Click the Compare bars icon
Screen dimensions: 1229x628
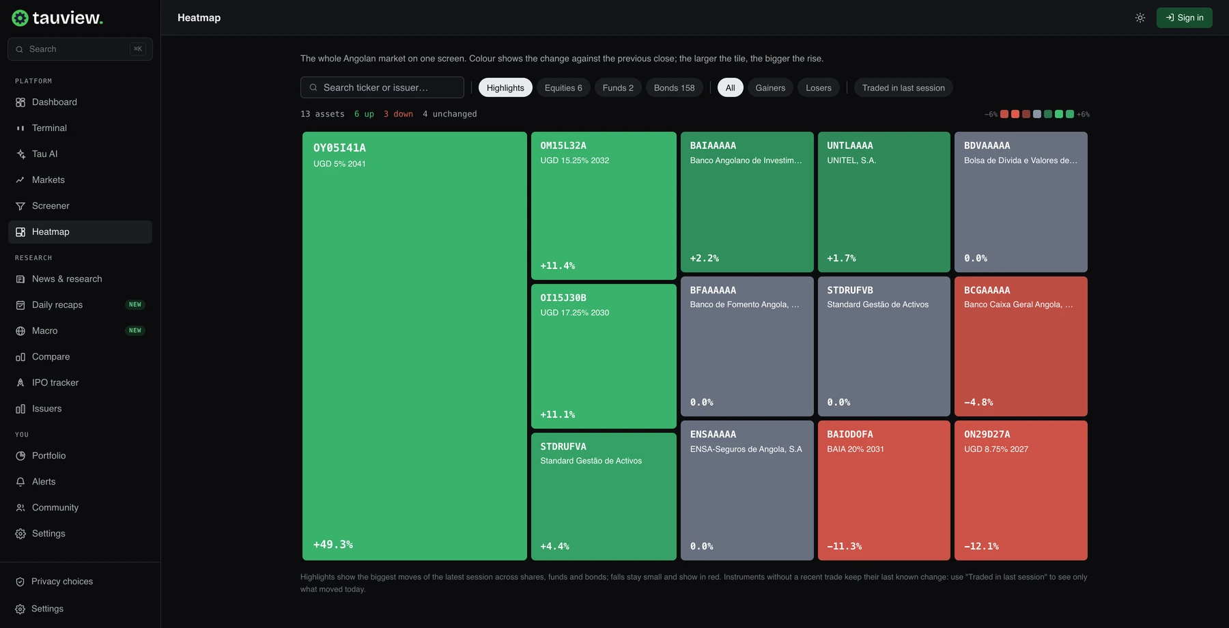coord(20,357)
